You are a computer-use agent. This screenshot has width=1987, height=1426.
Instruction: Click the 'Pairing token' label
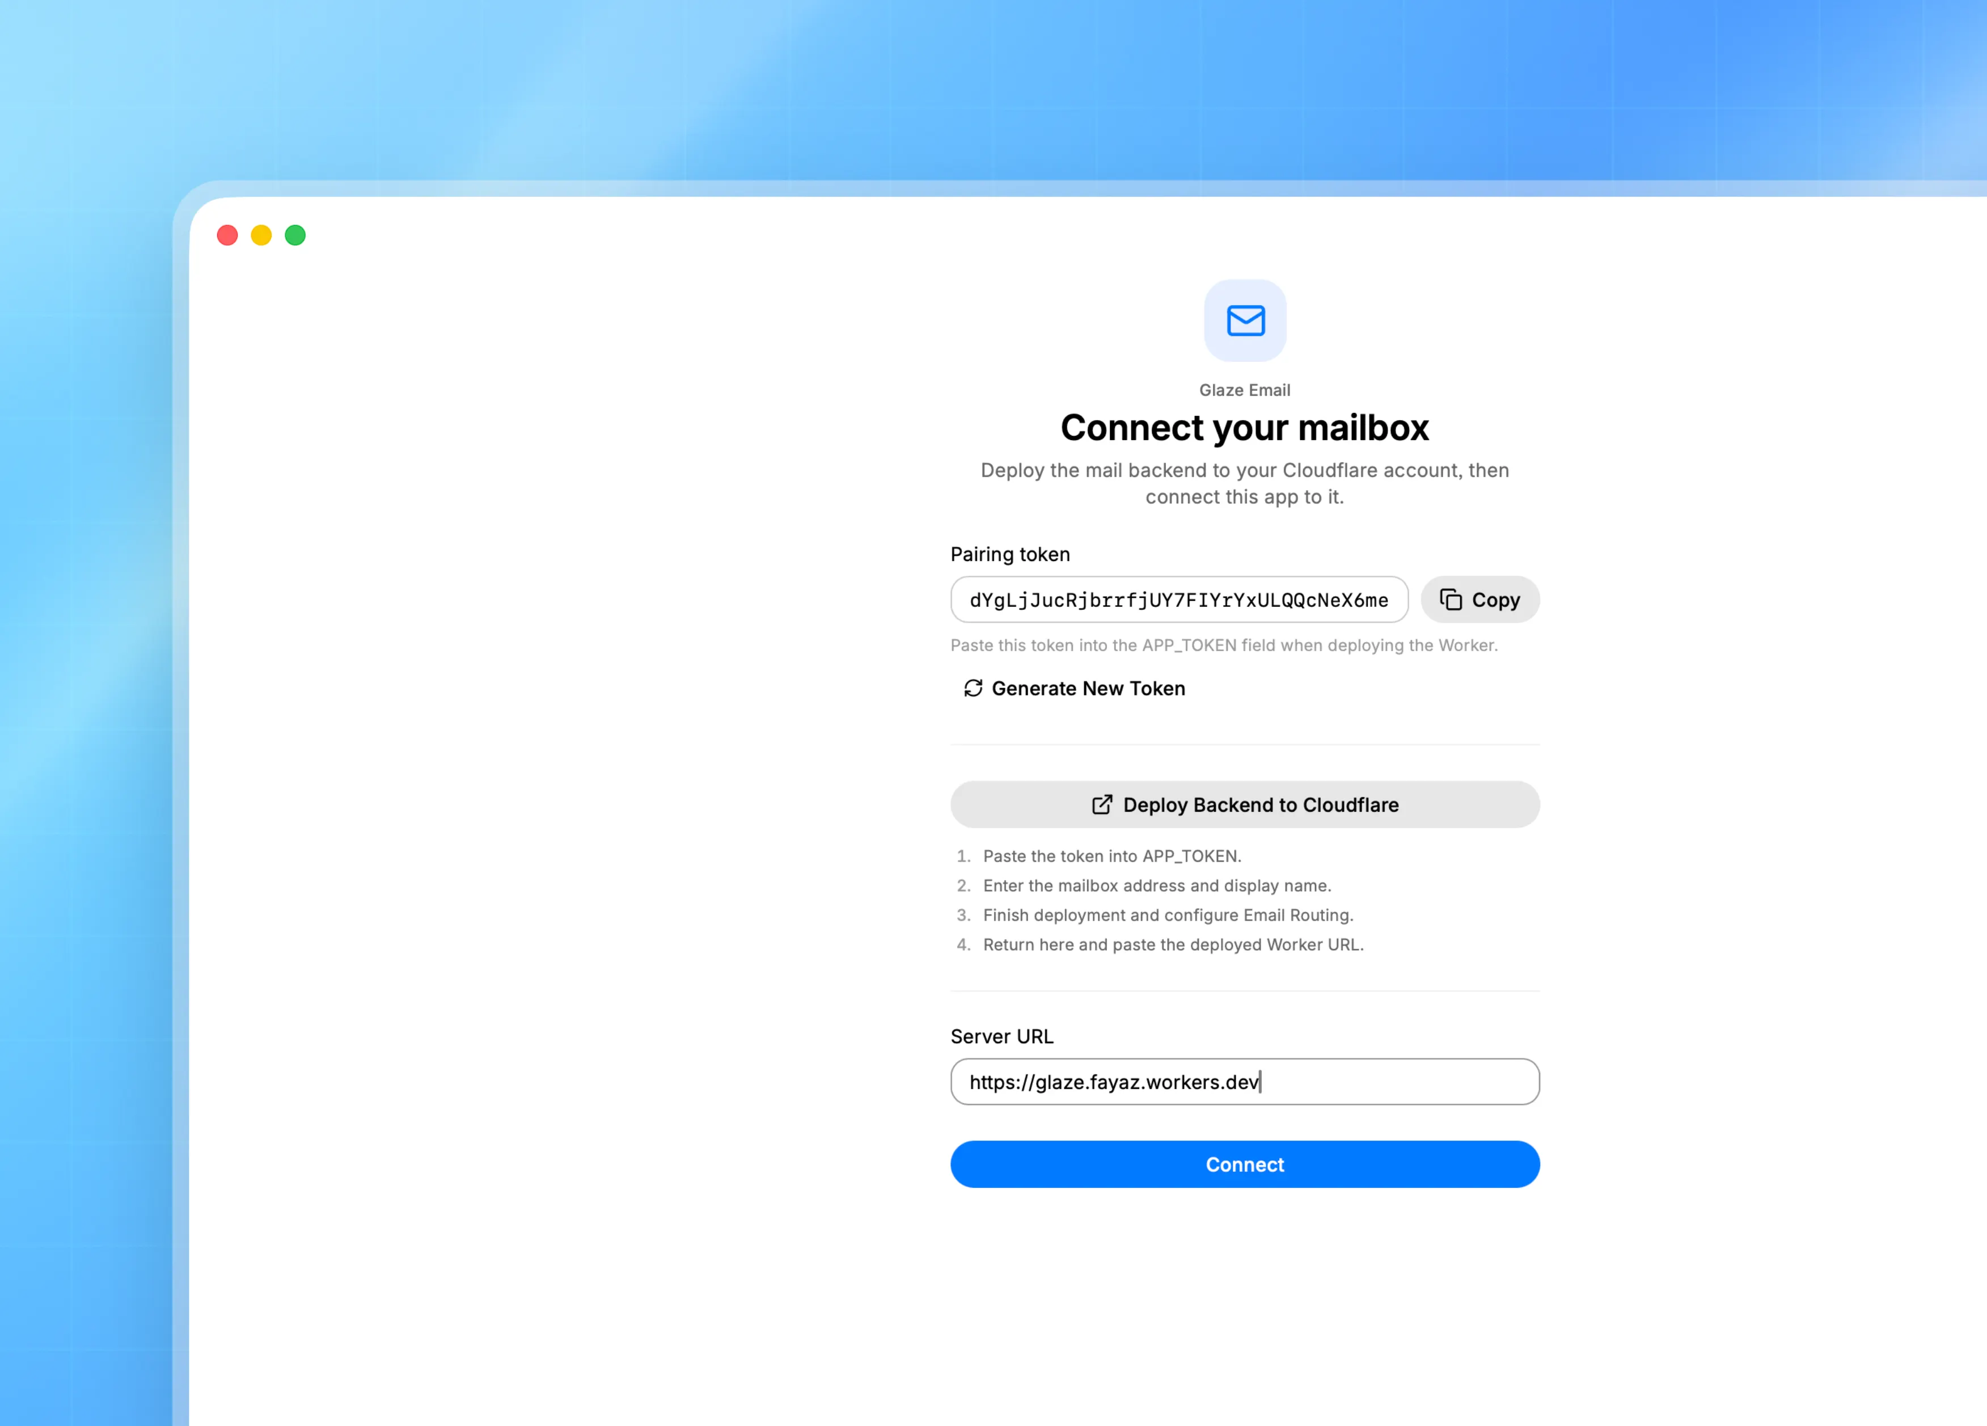pos(1010,554)
